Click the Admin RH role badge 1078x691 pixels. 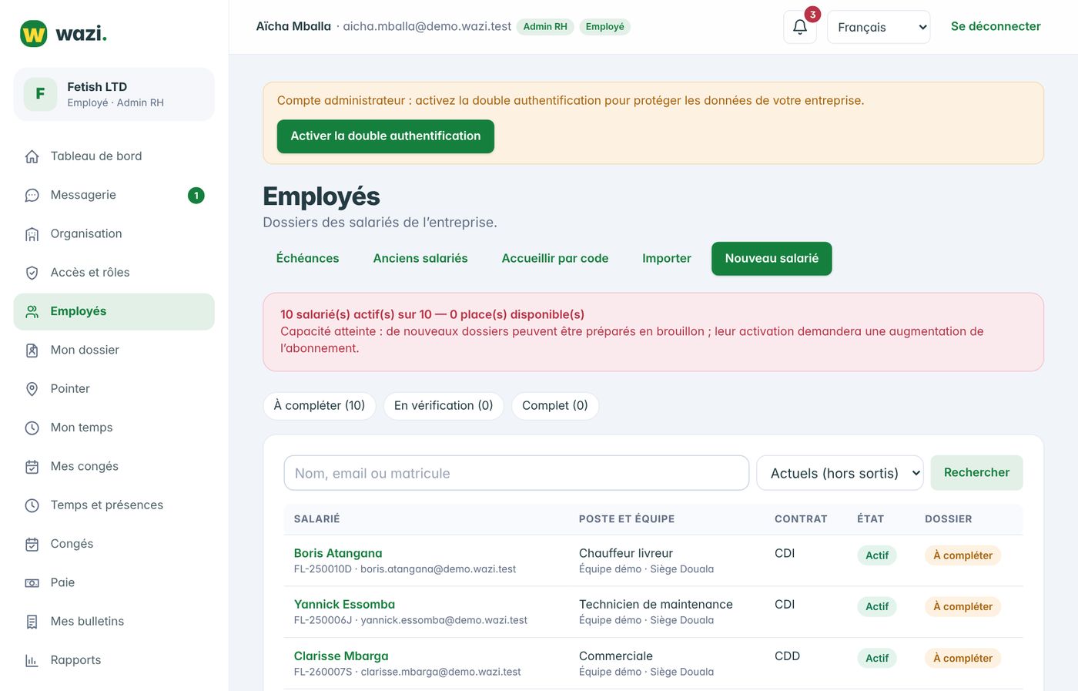point(545,27)
